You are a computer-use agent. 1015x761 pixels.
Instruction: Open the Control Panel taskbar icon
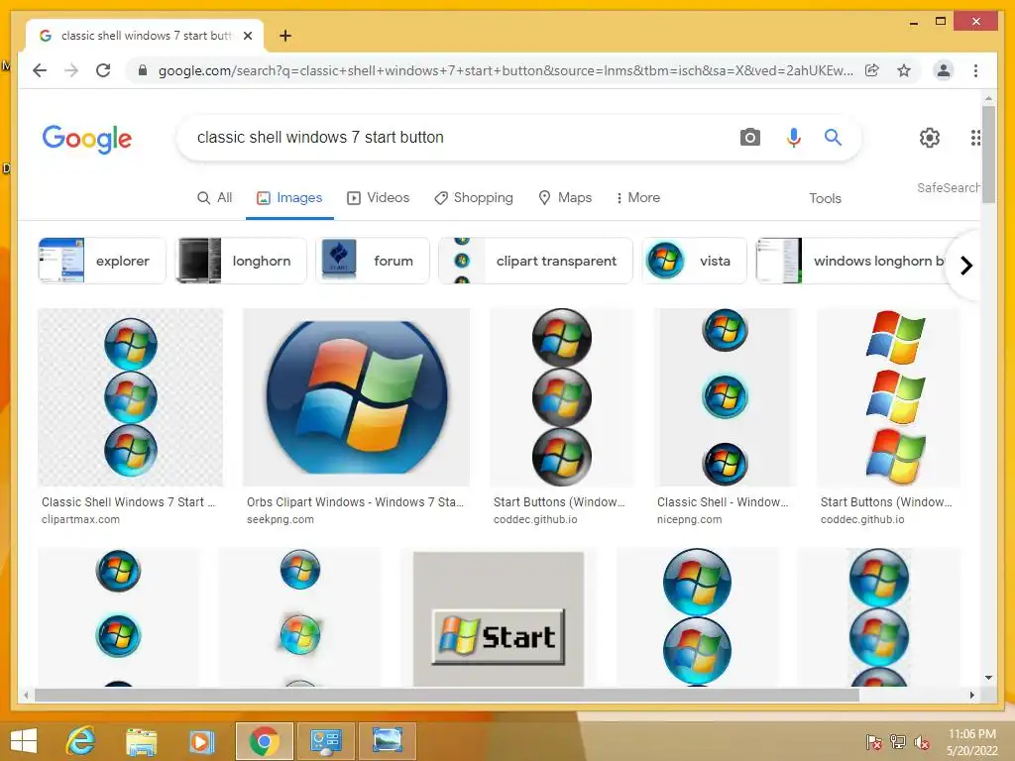pyautogui.click(x=325, y=741)
